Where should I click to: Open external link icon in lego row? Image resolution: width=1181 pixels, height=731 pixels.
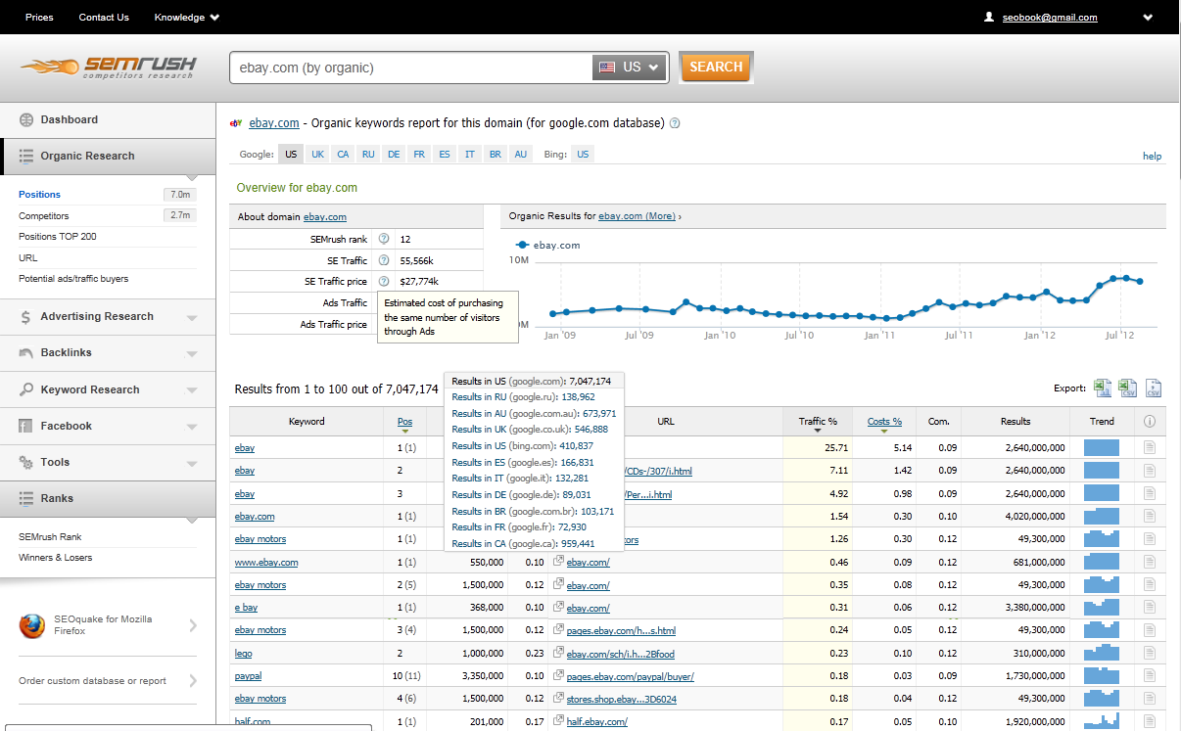click(x=558, y=653)
